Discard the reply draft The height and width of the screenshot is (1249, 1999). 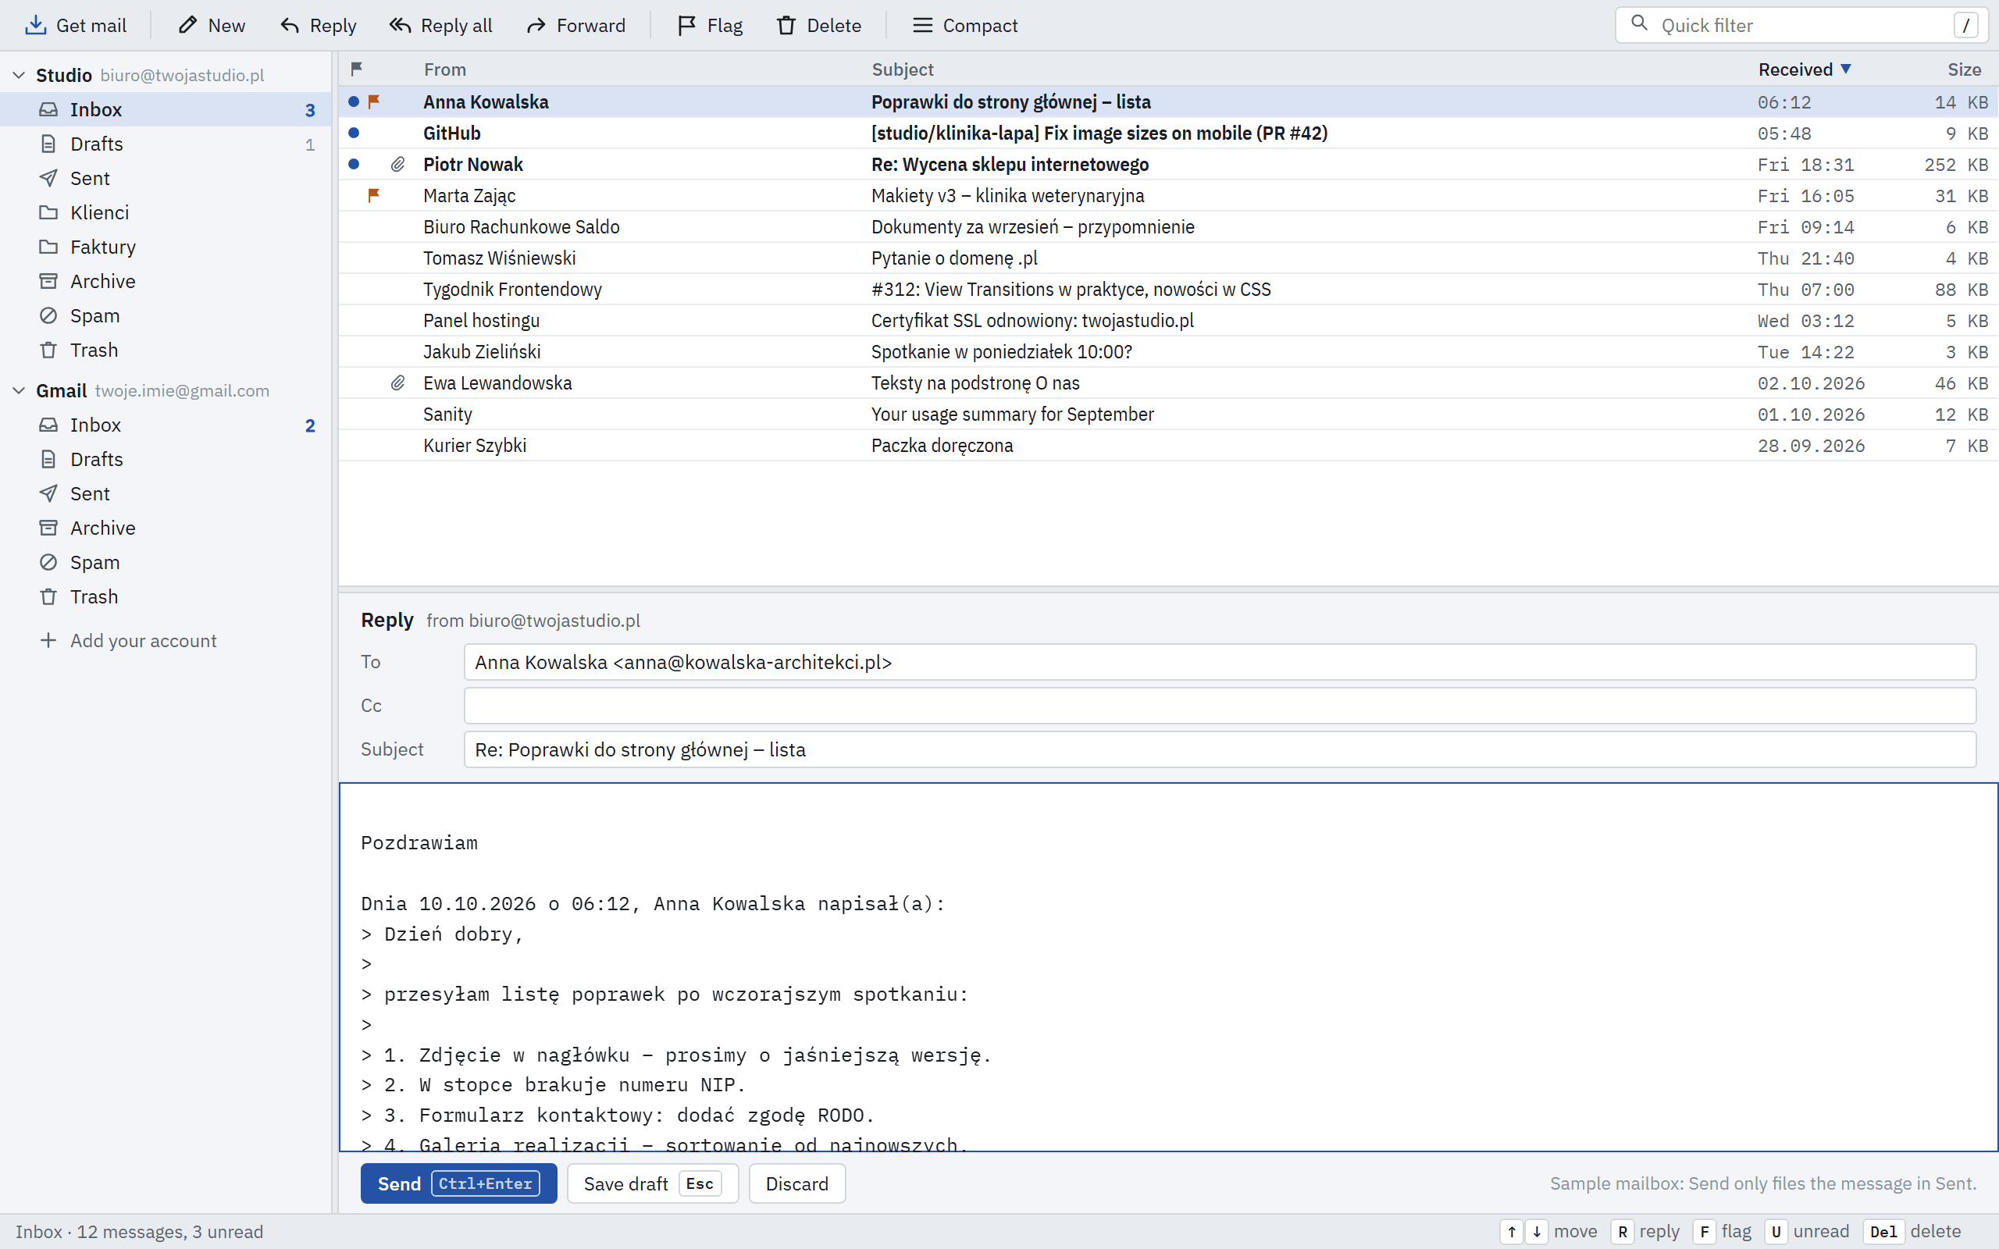point(797,1183)
